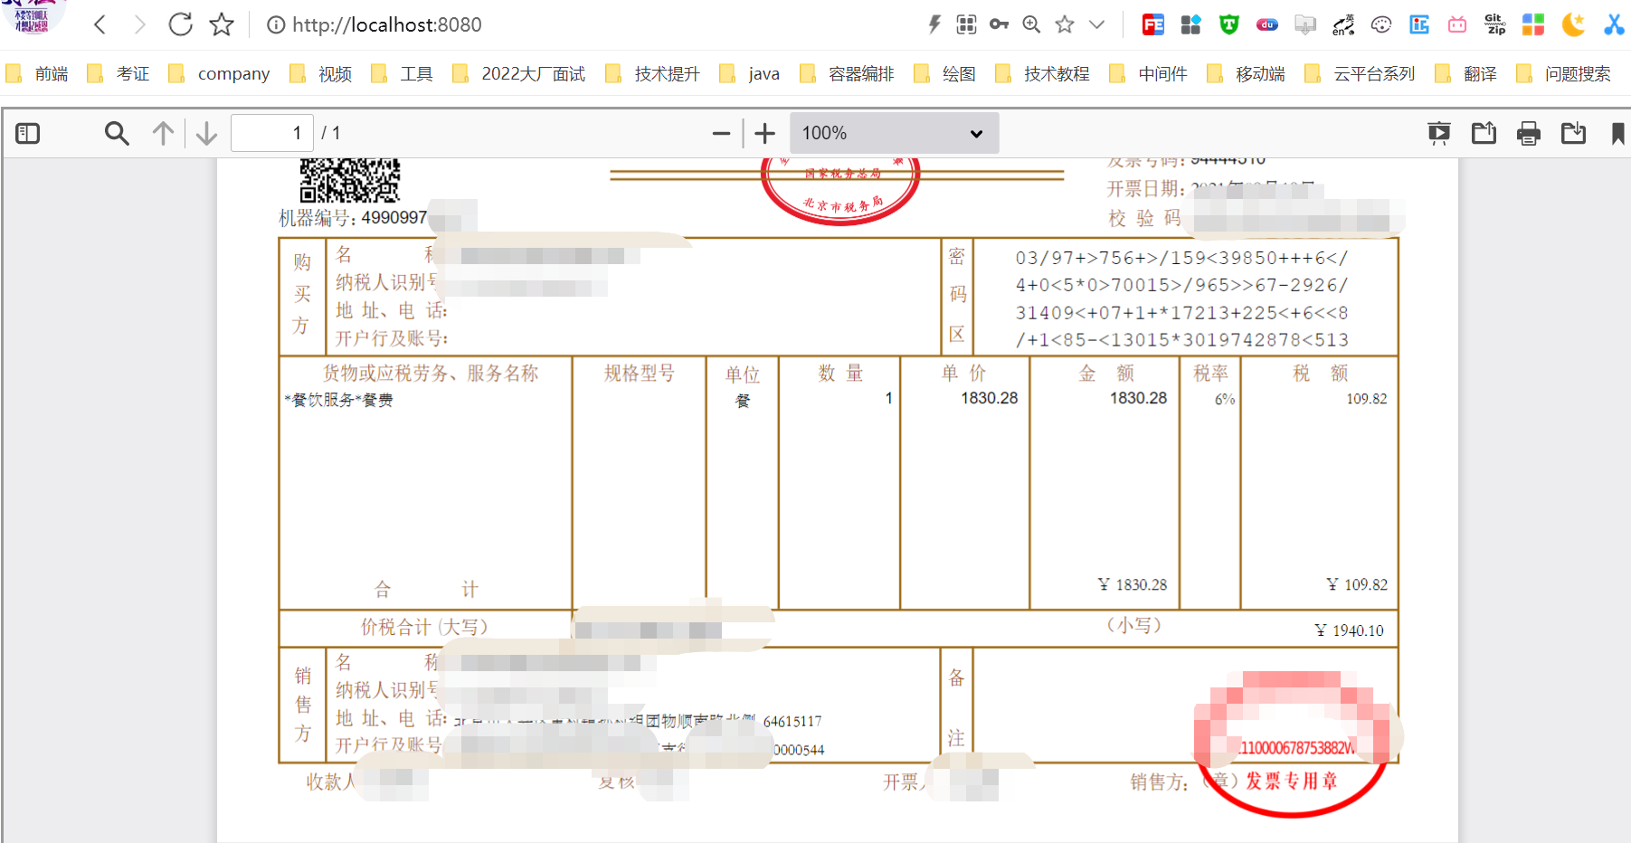This screenshot has width=1631, height=843.
Task: Open another file in the PDF viewer
Action: (1484, 133)
